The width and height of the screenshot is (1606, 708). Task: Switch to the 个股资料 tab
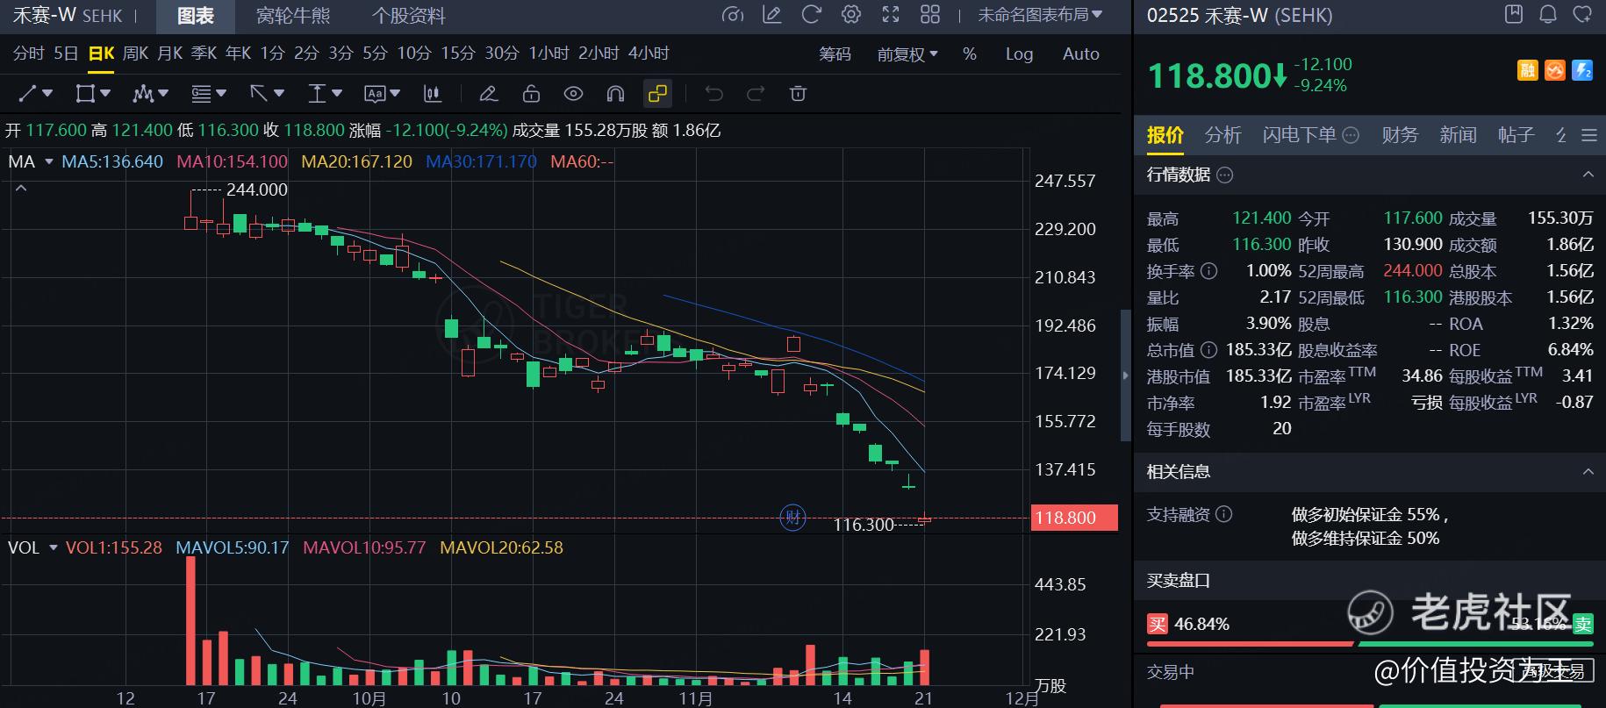[x=408, y=16]
